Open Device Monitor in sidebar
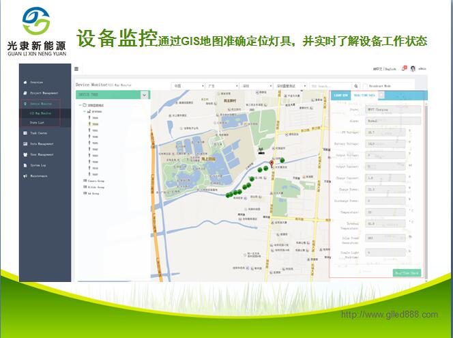The image size is (453, 338). [41, 104]
